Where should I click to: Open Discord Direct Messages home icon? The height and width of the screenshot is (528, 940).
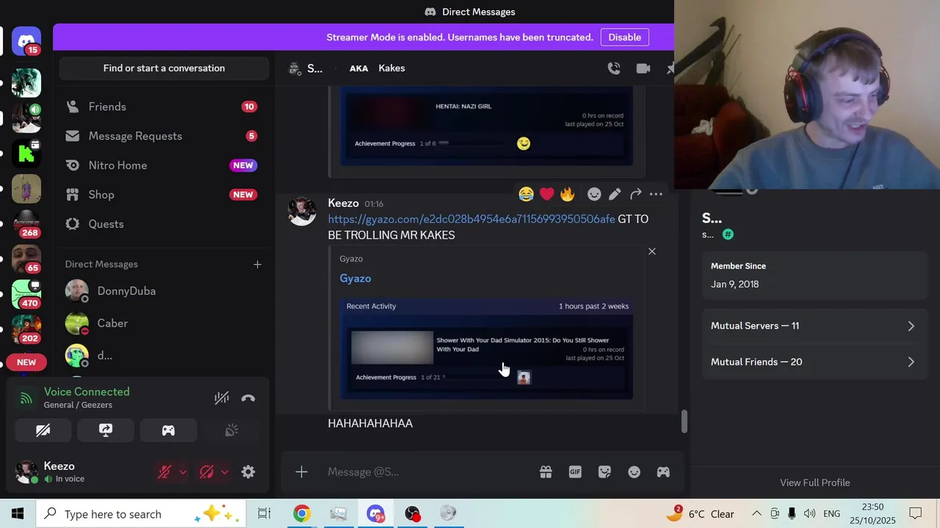[26, 41]
